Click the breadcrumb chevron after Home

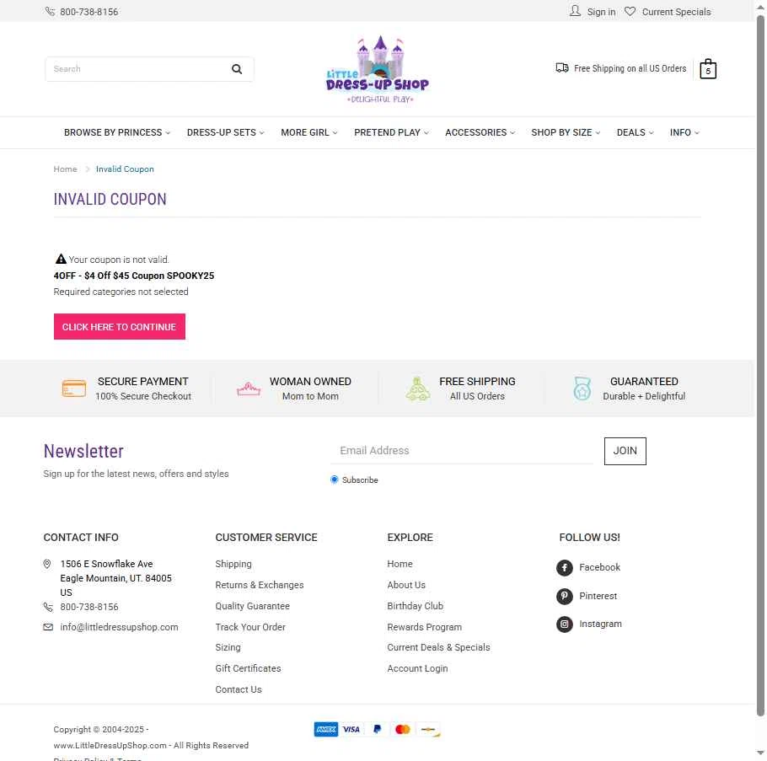[x=87, y=169]
